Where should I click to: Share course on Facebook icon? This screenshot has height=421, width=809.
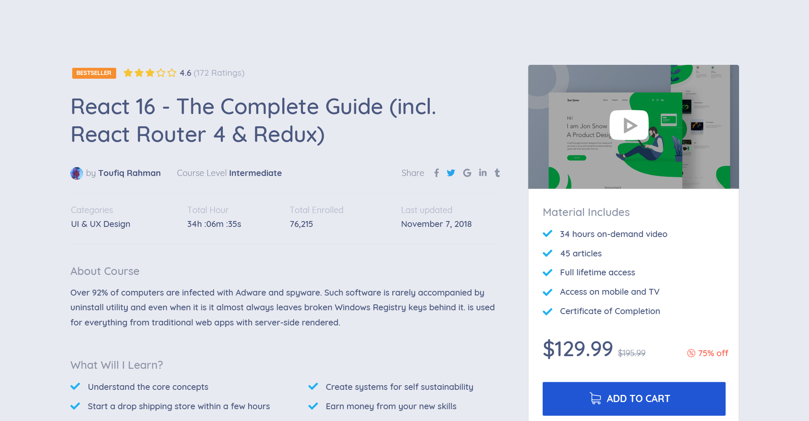click(x=437, y=173)
